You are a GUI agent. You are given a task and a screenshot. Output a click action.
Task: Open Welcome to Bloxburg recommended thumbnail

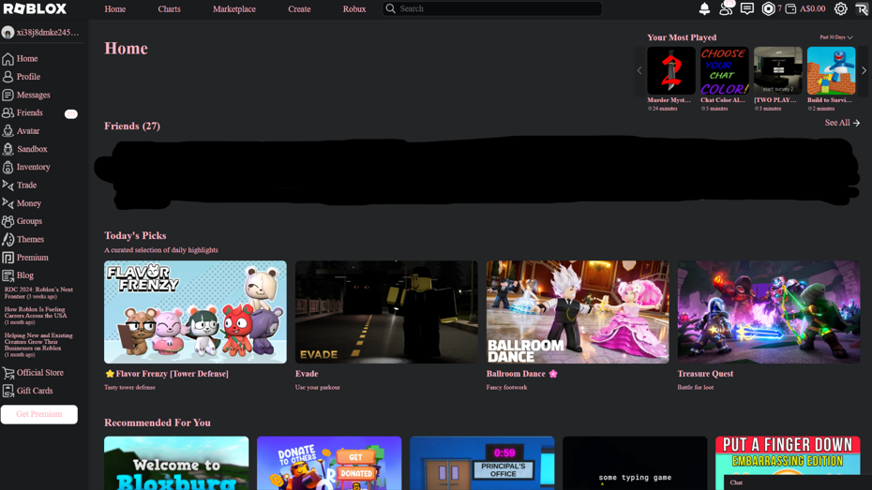click(x=176, y=464)
